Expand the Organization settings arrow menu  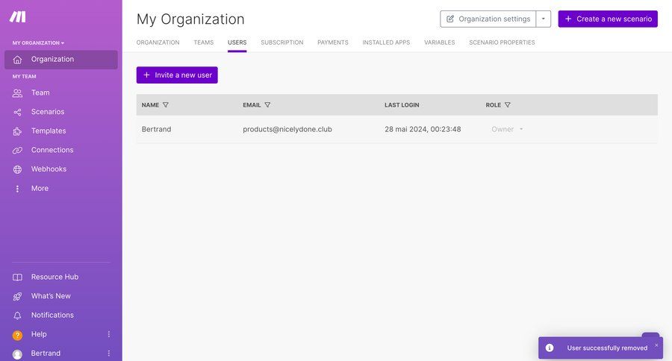click(544, 19)
